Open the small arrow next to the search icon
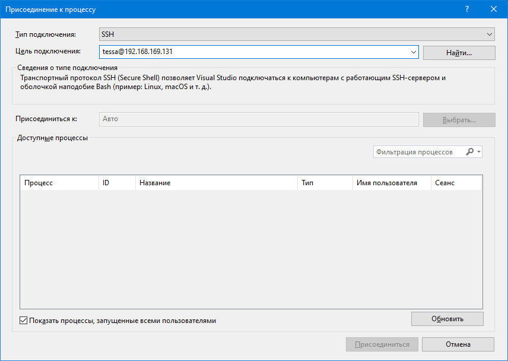 pyautogui.click(x=479, y=153)
